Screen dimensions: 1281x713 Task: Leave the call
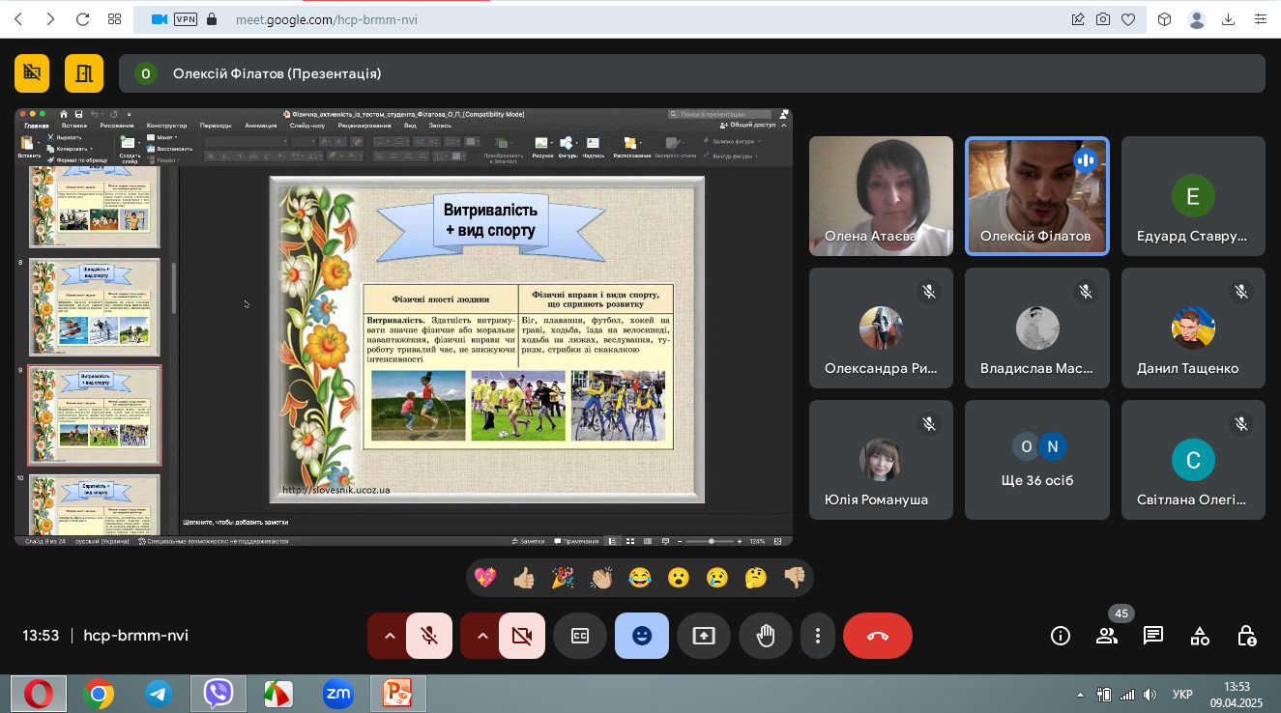[x=878, y=636]
